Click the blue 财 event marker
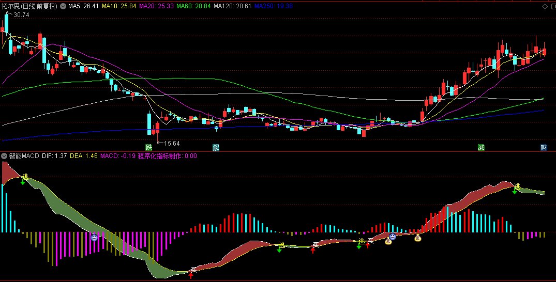Screen dimensions: 556x282 (x=544, y=147)
